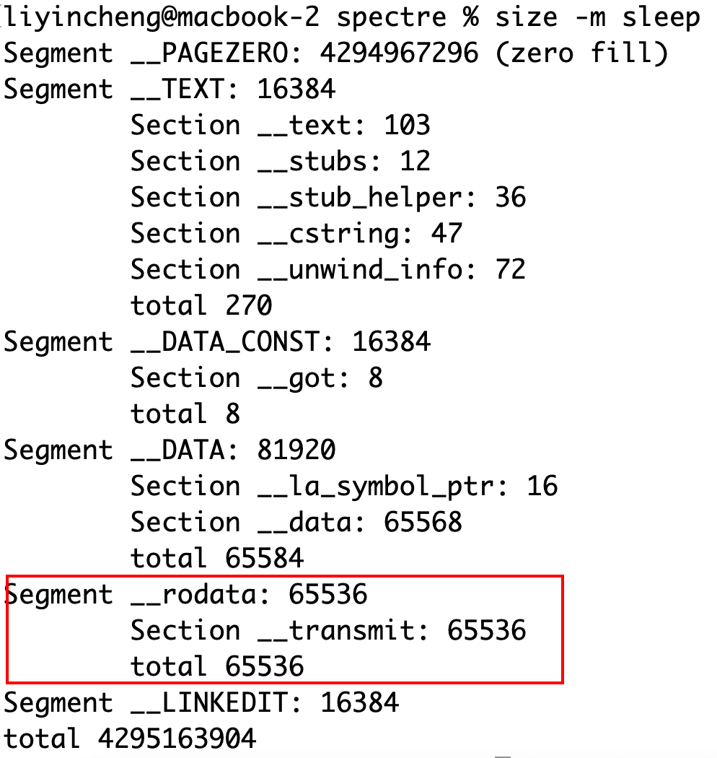Screen dimensions: 717x758
Task: Click the highlighted Segment __rodata line
Action: pyautogui.click(x=185, y=595)
